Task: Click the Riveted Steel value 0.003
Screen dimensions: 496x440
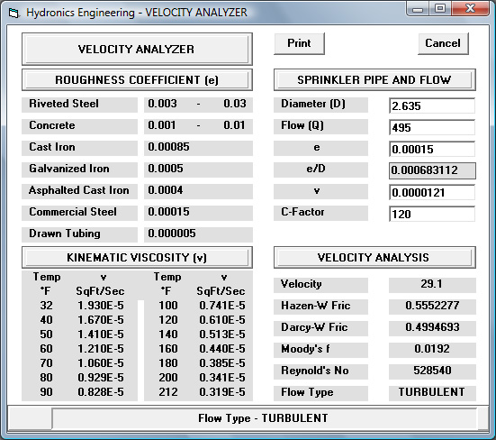Action: tap(163, 104)
